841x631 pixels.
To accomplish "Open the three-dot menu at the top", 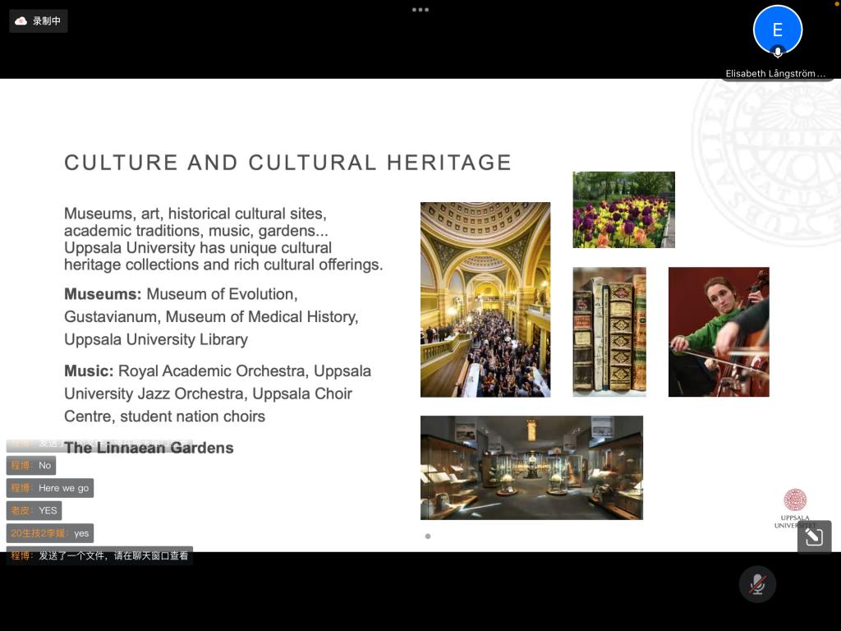I will click(420, 10).
